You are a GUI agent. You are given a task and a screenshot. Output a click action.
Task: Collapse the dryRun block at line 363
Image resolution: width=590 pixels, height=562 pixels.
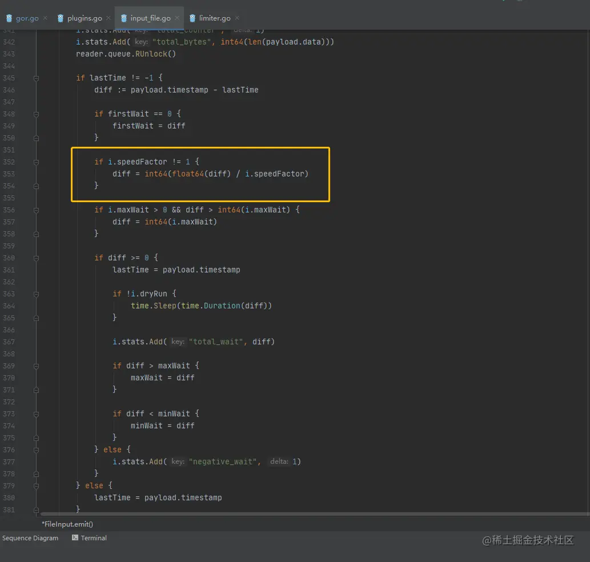coord(36,294)
